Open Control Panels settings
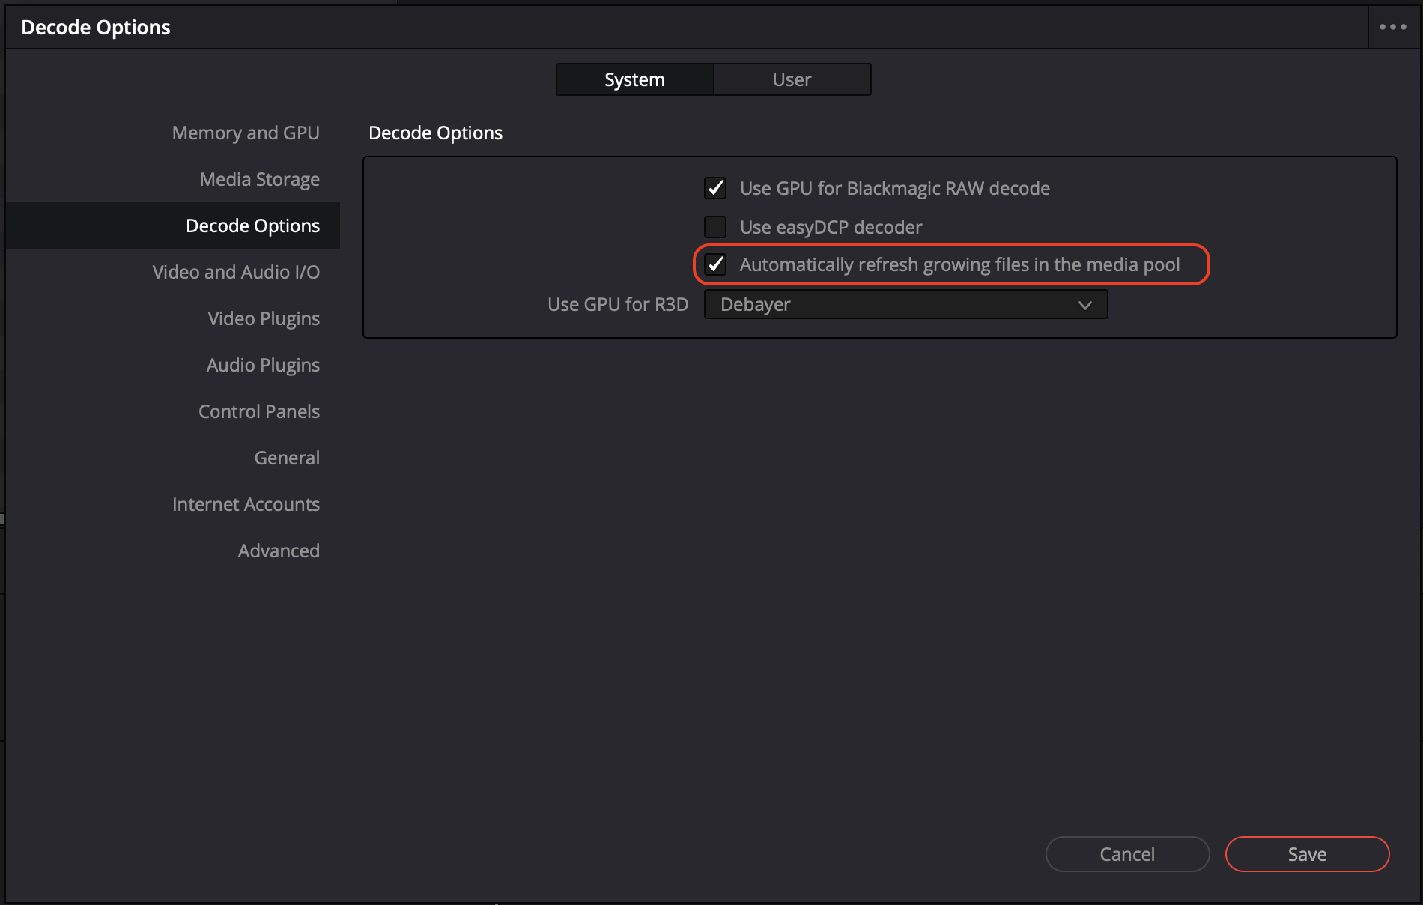This screenshot has width=1423, height=905. (x=259, y=411)
